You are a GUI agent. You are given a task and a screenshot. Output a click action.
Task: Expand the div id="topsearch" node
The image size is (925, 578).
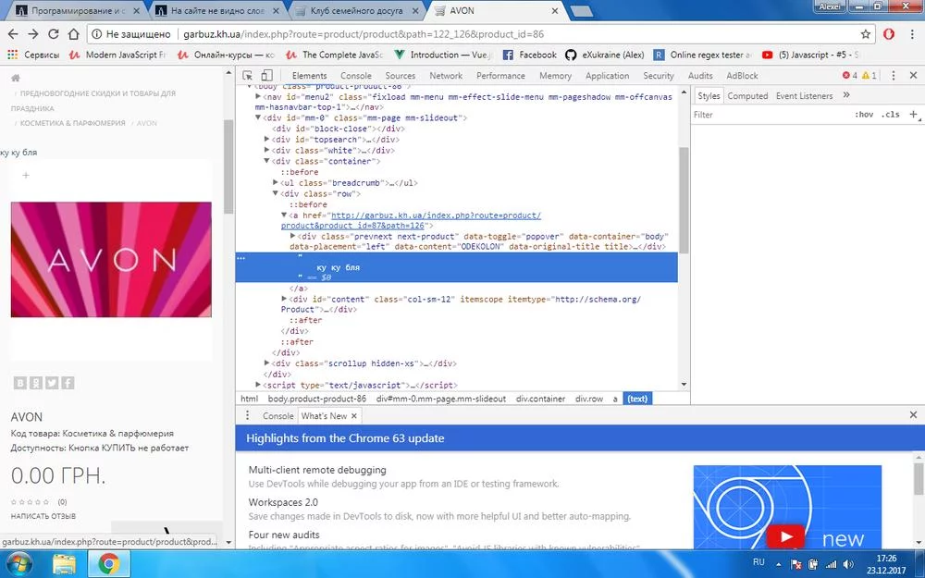pos(266,140)
